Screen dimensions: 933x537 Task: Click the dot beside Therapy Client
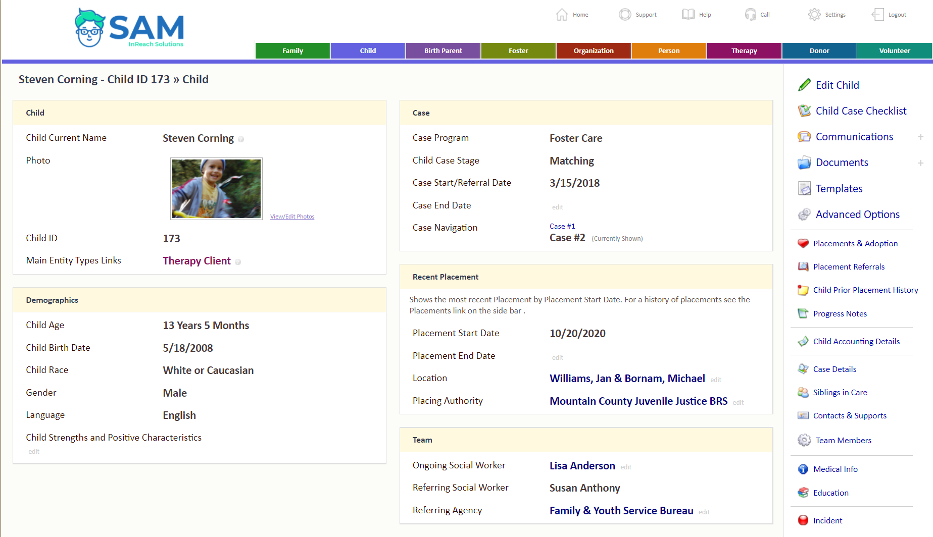tap(238, 262)
